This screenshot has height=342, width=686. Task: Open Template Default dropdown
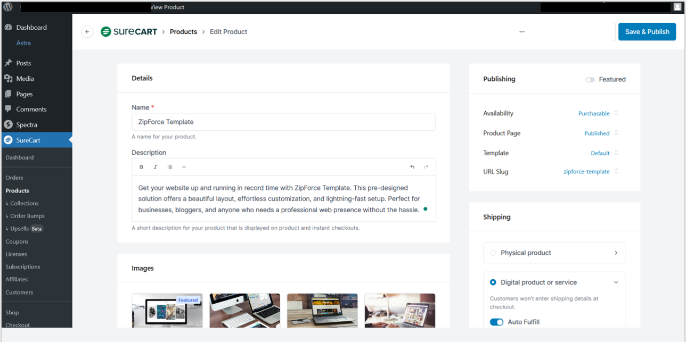point(605,153)
